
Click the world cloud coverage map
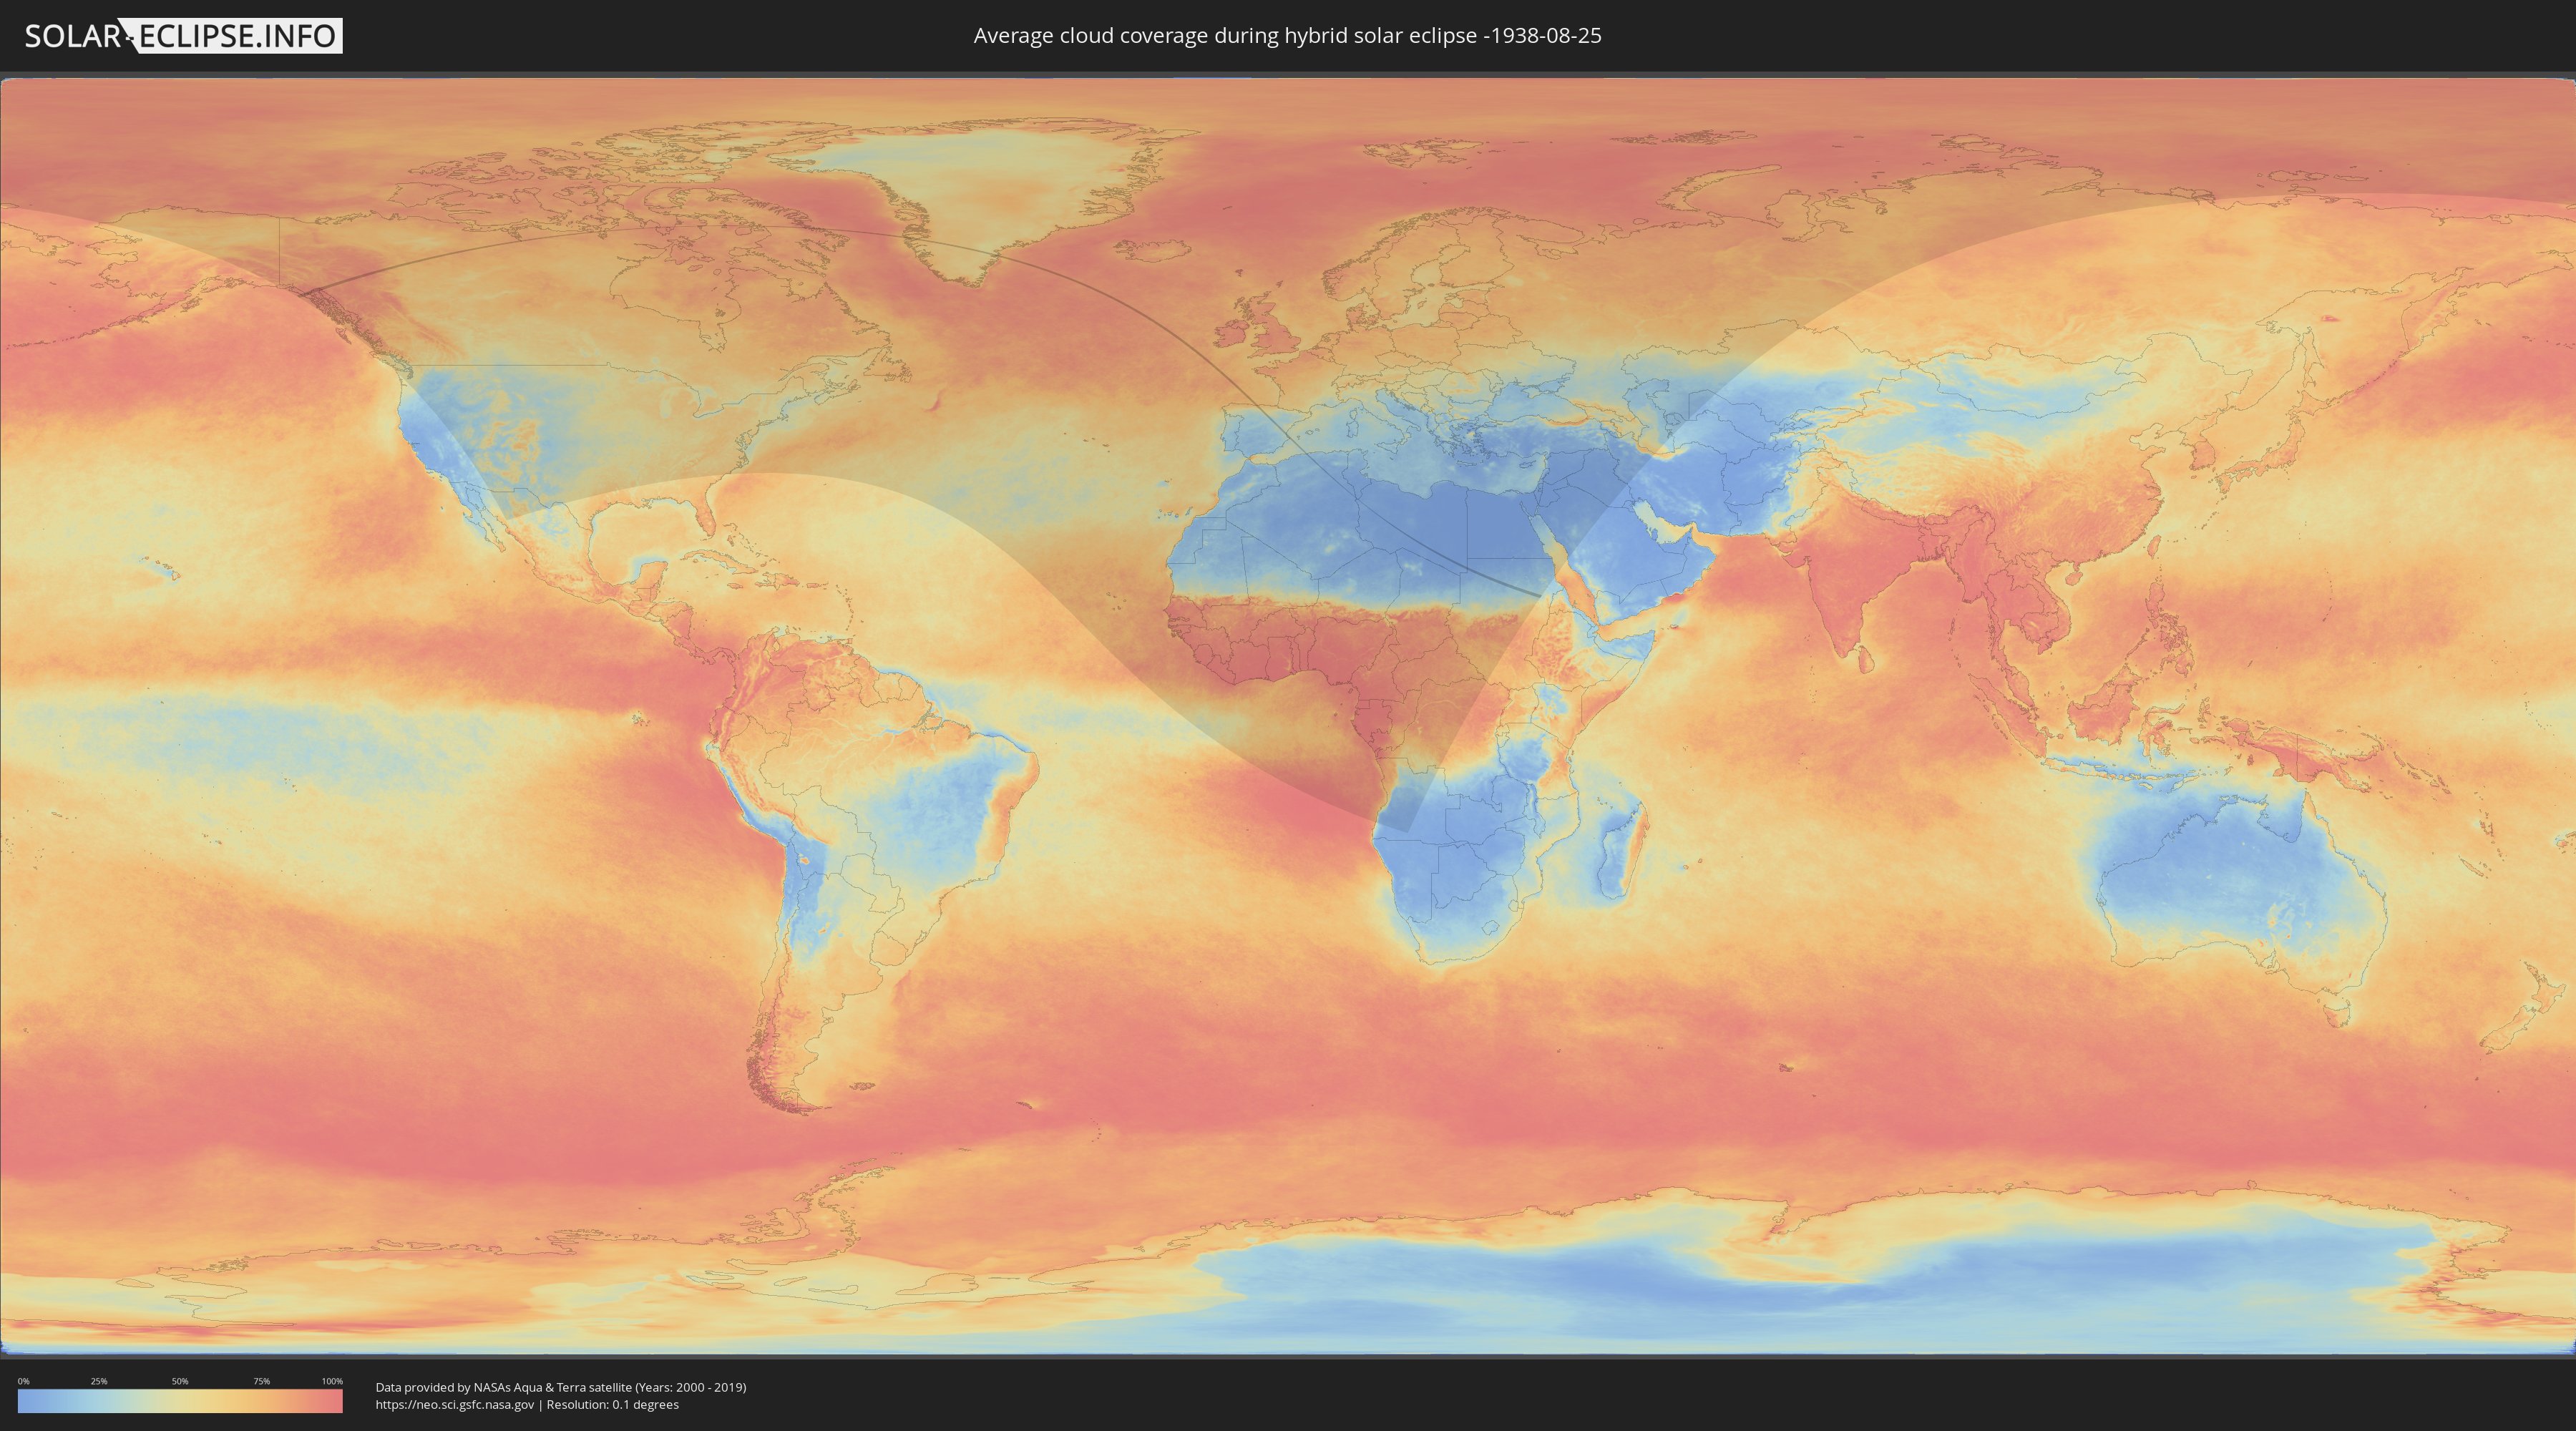click(1288, 717)
